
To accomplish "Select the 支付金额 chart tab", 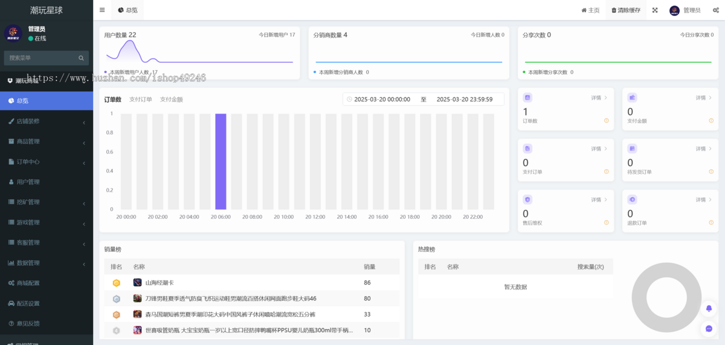I will [x=171, y=99].
